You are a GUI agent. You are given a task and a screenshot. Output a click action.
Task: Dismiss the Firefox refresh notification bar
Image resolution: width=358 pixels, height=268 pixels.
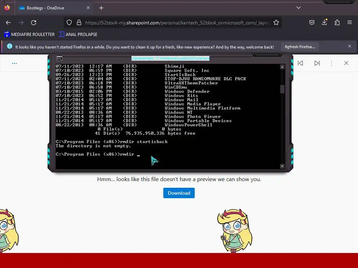pyautogui.click(x=350, y=46)
